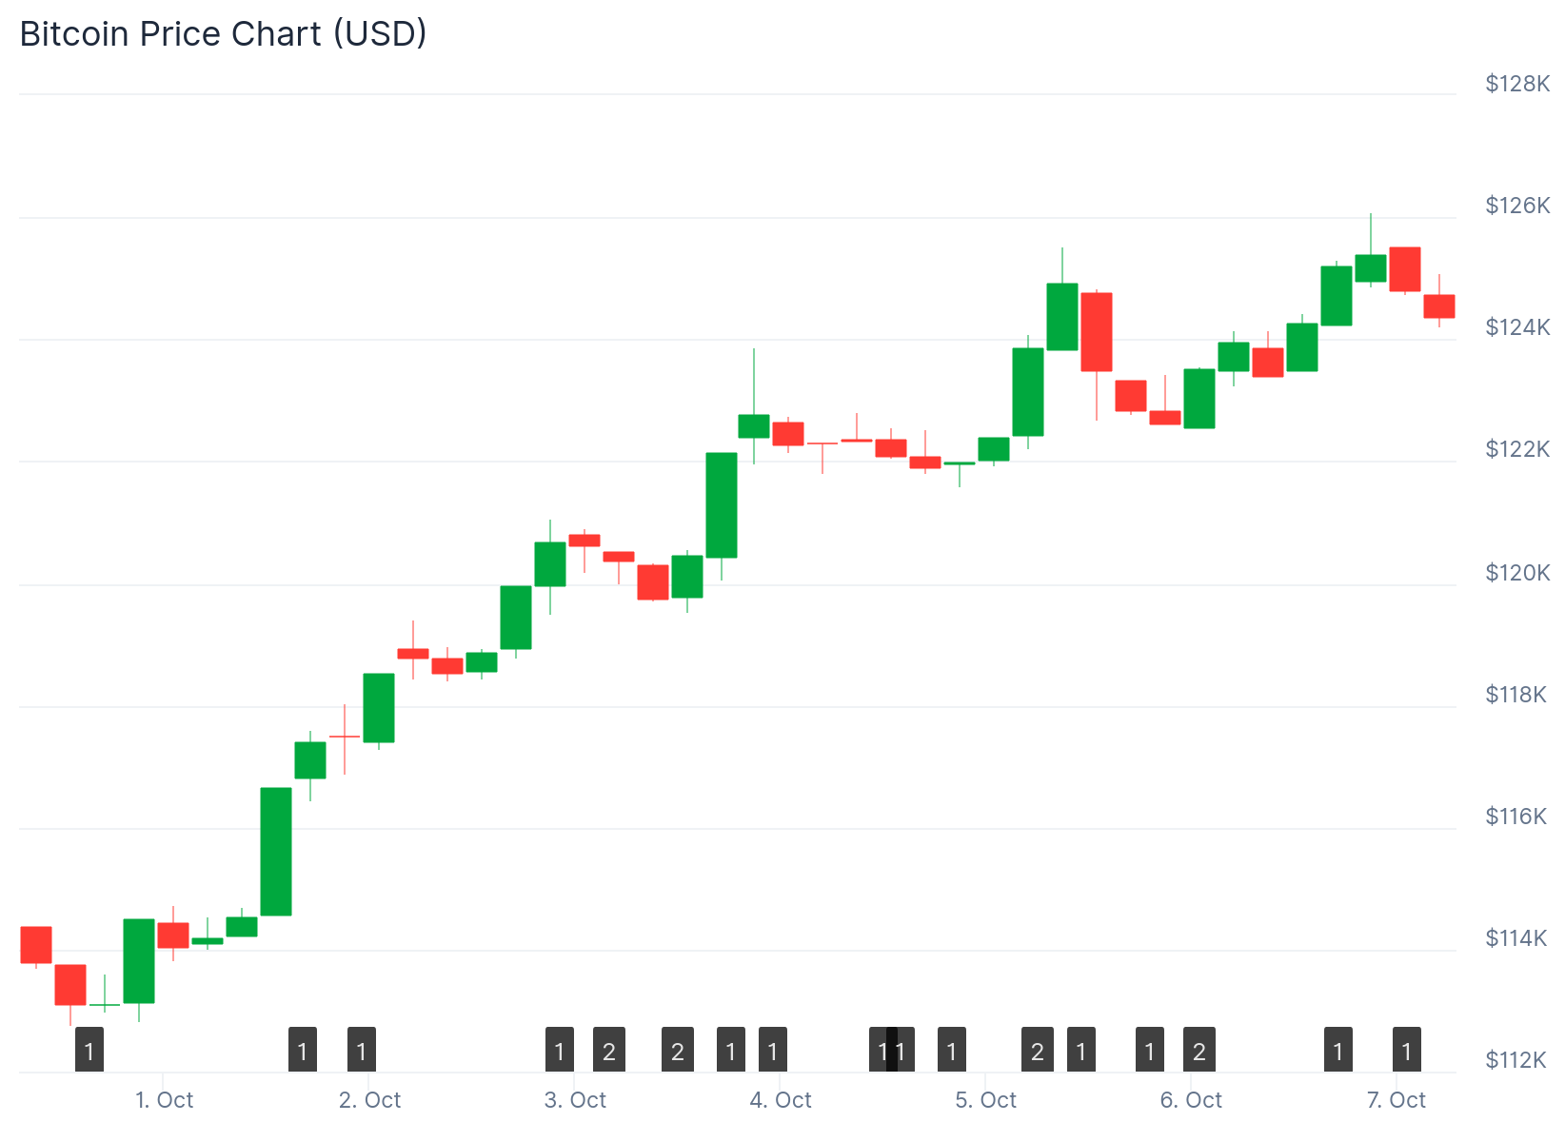
Task: Click the leftmost red candle on the chart
Action: pyautogui.click(x=36, y=945)
